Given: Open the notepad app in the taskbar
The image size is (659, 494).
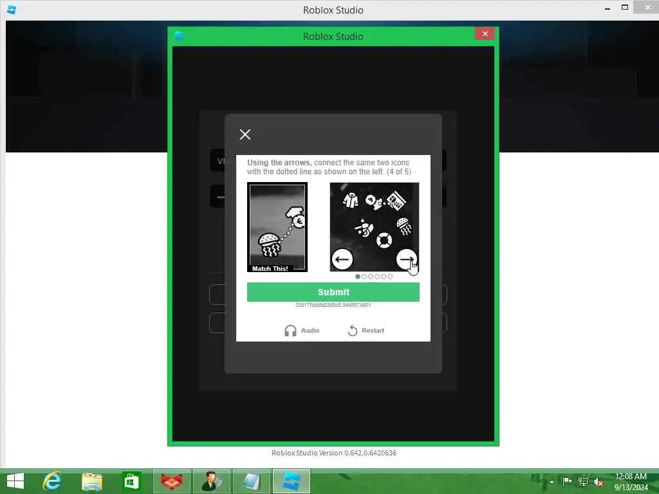Looking at the screenshot, I should coord(252,481).
